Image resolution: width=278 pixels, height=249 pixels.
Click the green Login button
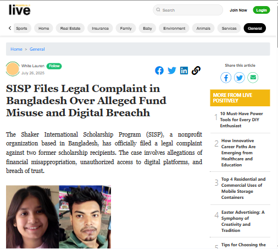pyautogui.click(x=262, y=10)
